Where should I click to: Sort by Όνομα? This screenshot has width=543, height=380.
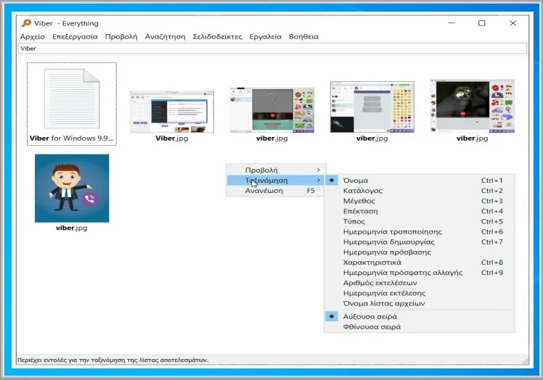click(x=420, y=181)
